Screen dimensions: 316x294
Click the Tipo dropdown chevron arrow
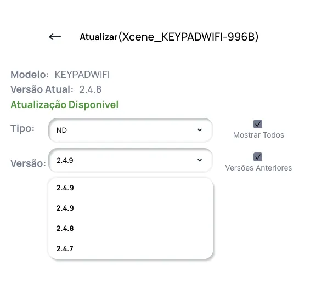[200, 130]
